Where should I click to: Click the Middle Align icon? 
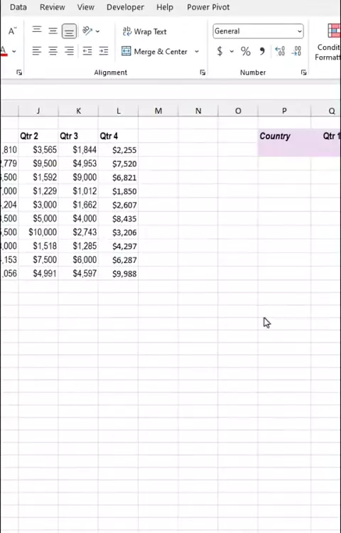click(53, 31)
